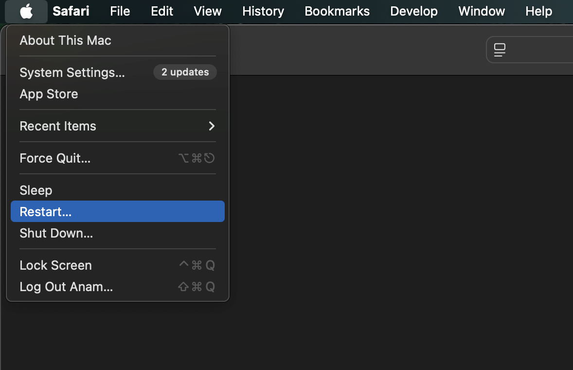Open the History menu
This screenshot has height=370, width=573.
[263, 11]
